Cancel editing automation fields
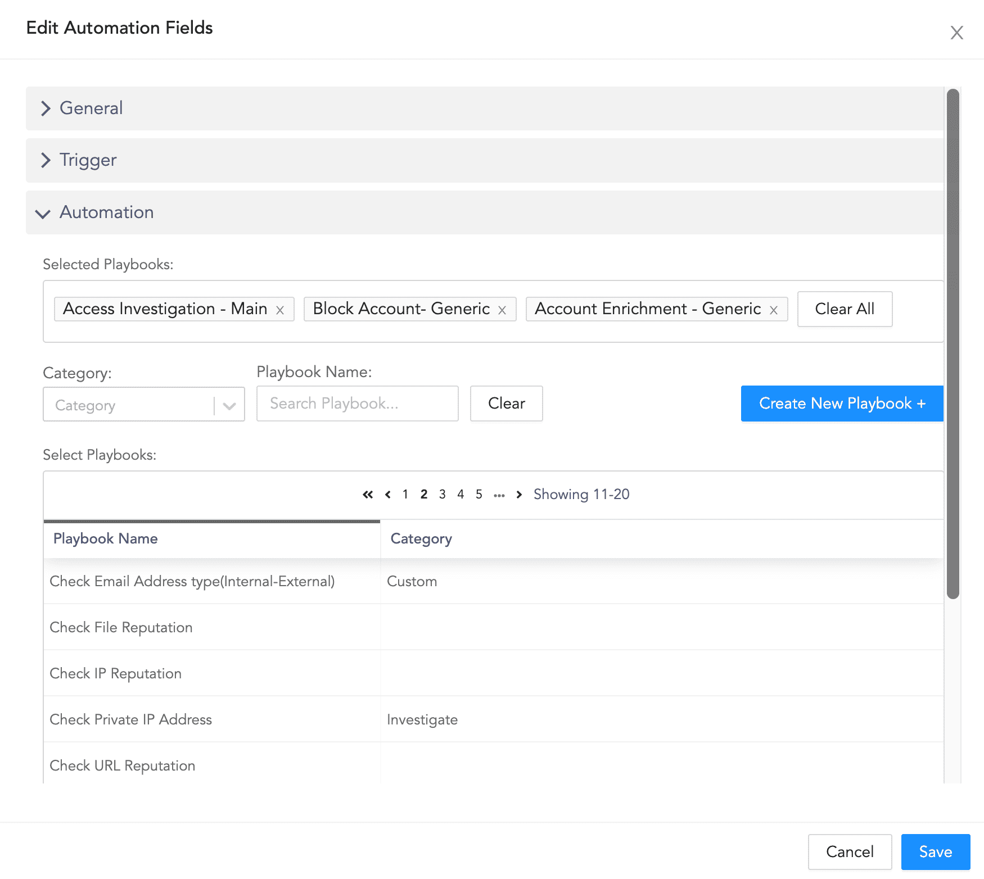 (850, 851)
